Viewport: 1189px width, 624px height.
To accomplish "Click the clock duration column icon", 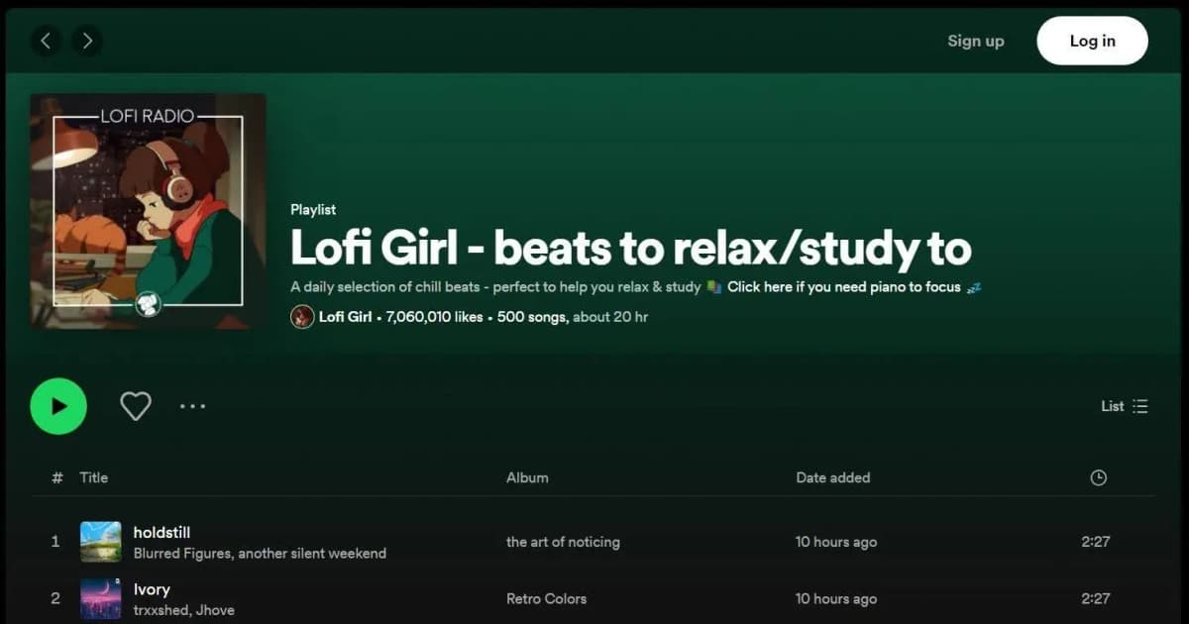I will click(x=1098, y=477).
